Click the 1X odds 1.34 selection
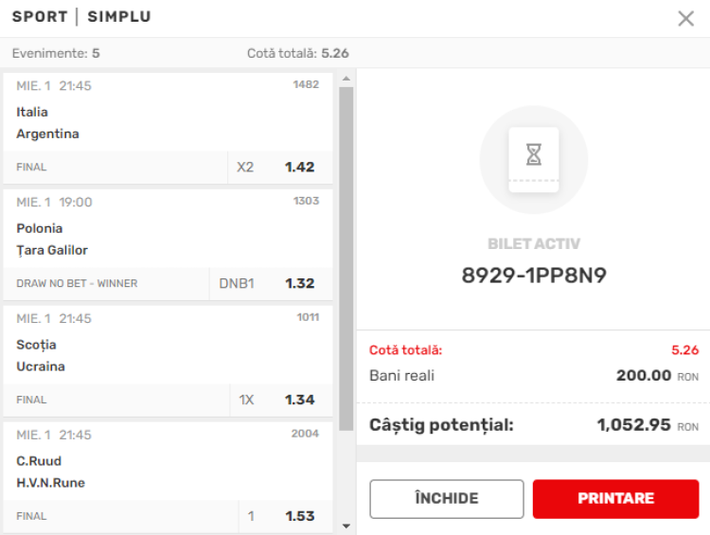The width and height of the screenshot is (710, 535). click(281, 400)
